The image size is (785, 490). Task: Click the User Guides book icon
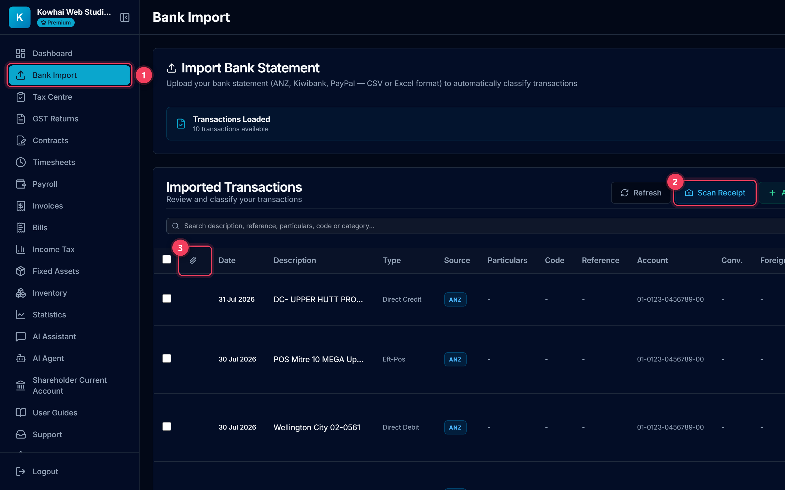click(x=21, y=412)
